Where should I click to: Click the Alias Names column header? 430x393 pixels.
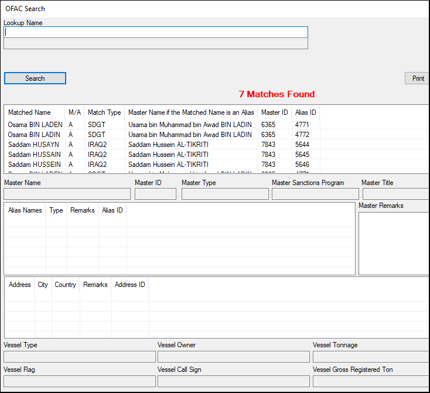[25, 210]
